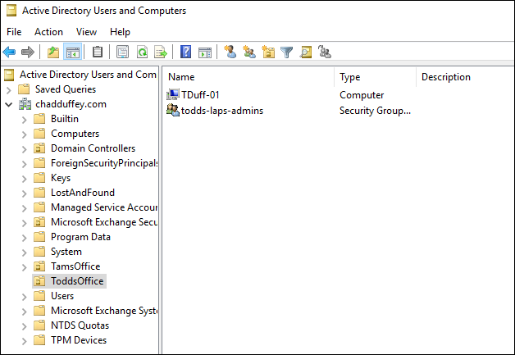
Task: Select the Microsoft Exchange System tree item
Action: (104, 311)
